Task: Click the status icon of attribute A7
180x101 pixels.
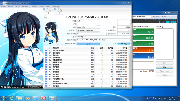Action: coord(46,65)
